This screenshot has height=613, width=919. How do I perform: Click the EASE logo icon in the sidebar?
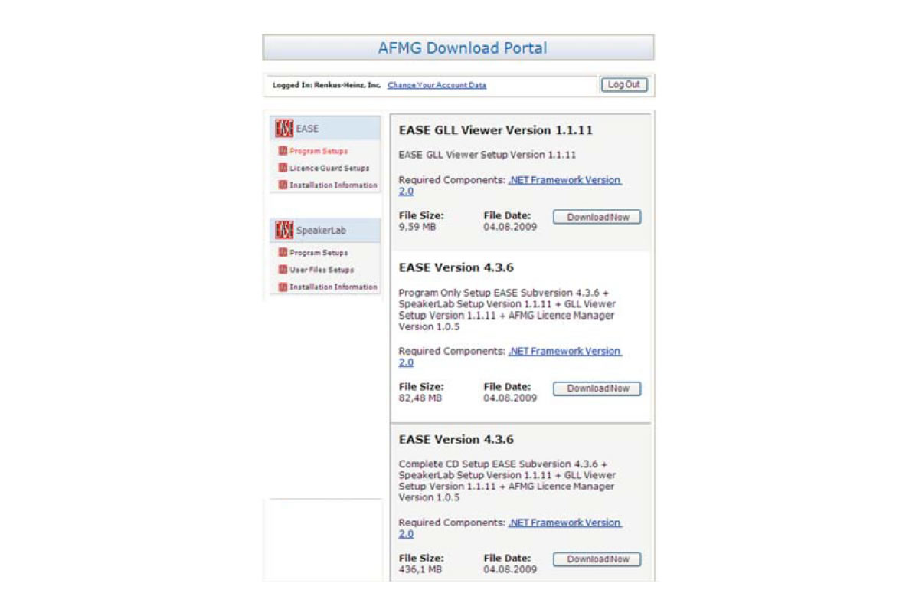point(284,128)
